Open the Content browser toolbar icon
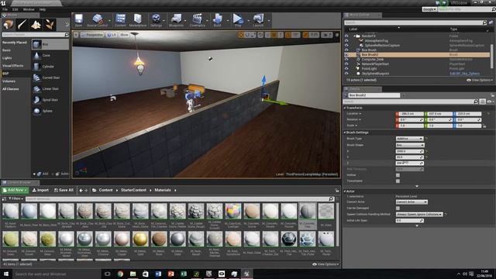The image size is (496, 279). click(x=120, y=20)
